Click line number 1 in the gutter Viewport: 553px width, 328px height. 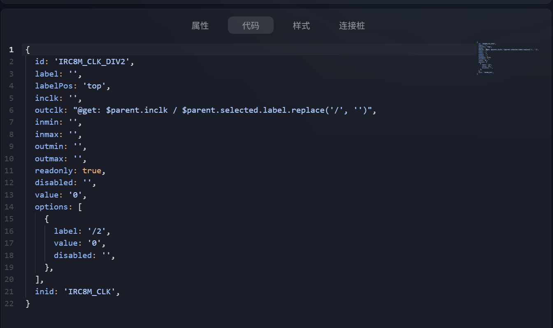(x=11, y=50)
